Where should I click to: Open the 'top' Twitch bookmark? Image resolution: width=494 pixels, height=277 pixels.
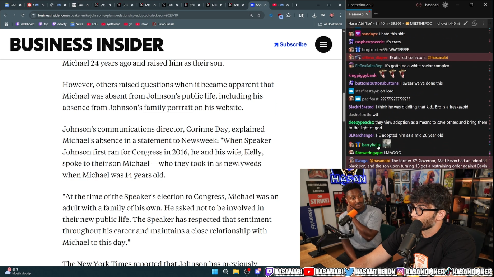click(x=43, y=24)
